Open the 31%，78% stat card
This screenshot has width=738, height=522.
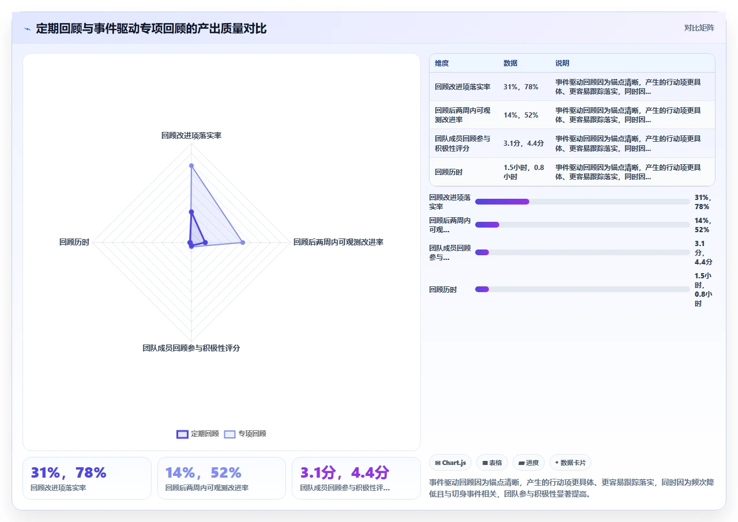87,478
